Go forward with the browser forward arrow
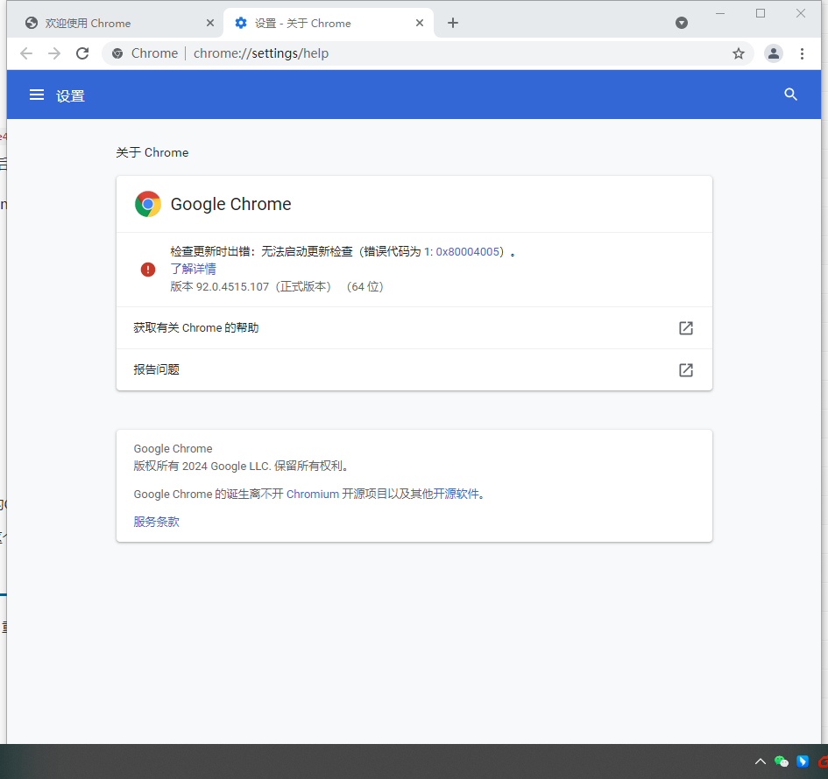The image size is (828, 779). pos(53,53)
